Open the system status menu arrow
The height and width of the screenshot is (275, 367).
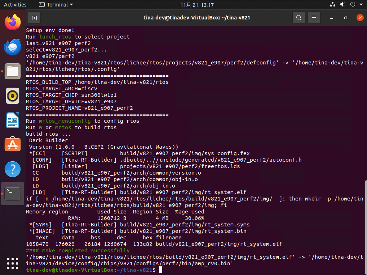[361, 5]
